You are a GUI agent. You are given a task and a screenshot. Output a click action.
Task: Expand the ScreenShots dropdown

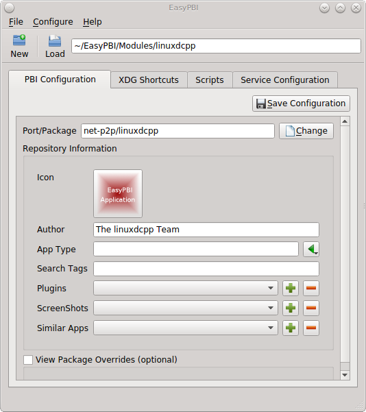(186, 308)
